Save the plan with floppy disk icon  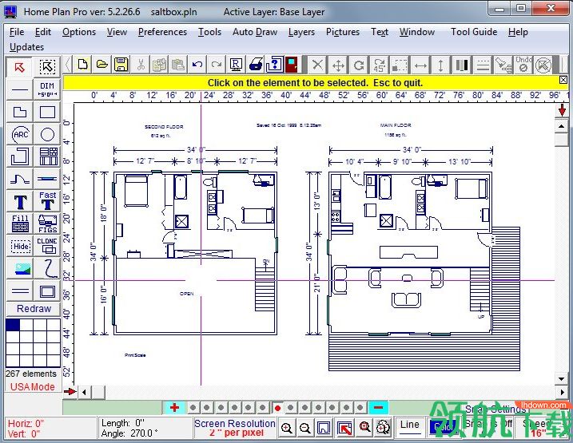(121, 65)
